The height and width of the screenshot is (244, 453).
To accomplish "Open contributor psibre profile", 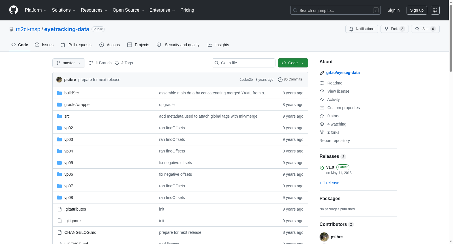I will (337, 237).
